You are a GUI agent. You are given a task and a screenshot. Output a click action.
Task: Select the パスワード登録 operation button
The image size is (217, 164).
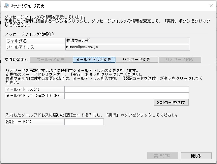(180, 60)
